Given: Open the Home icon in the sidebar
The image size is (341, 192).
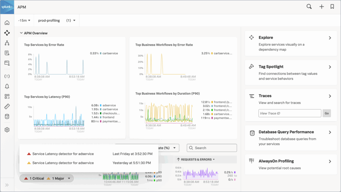Looking at the screenshot, I should click(x=7, y=23).
